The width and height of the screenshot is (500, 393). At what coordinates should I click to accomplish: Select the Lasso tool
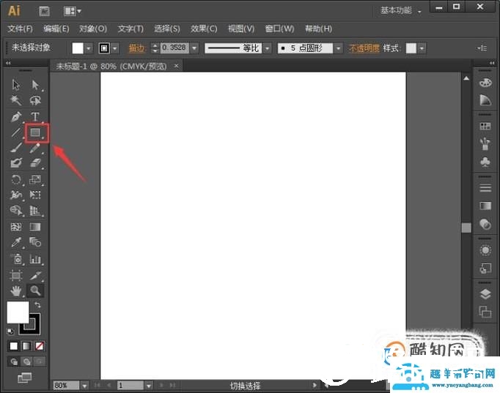click(35, 100)
